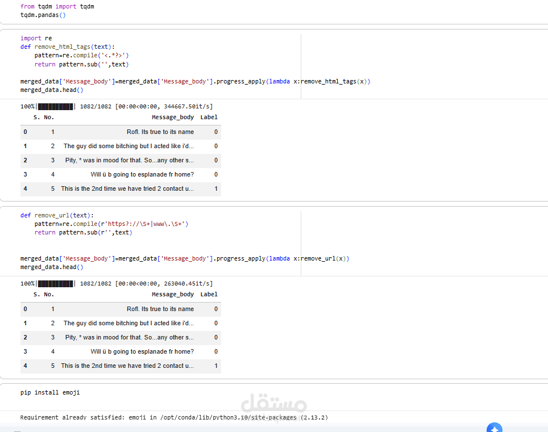
Task: Click the blue sparkle assistant icon
Action: [494, 428]
